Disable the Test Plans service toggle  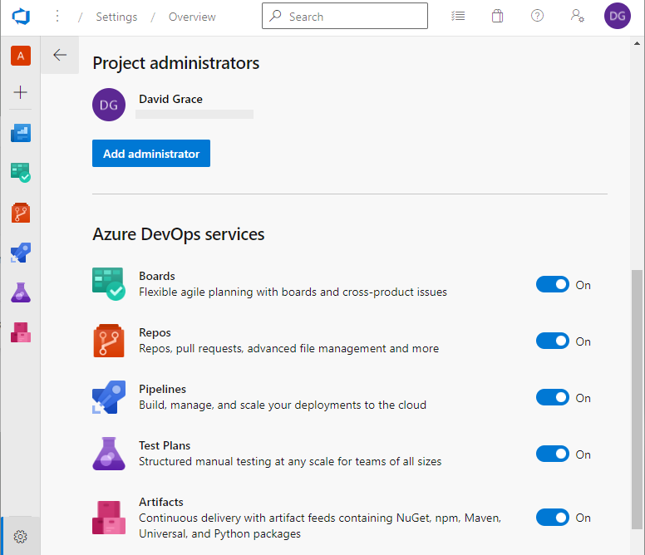coord(553,454)
